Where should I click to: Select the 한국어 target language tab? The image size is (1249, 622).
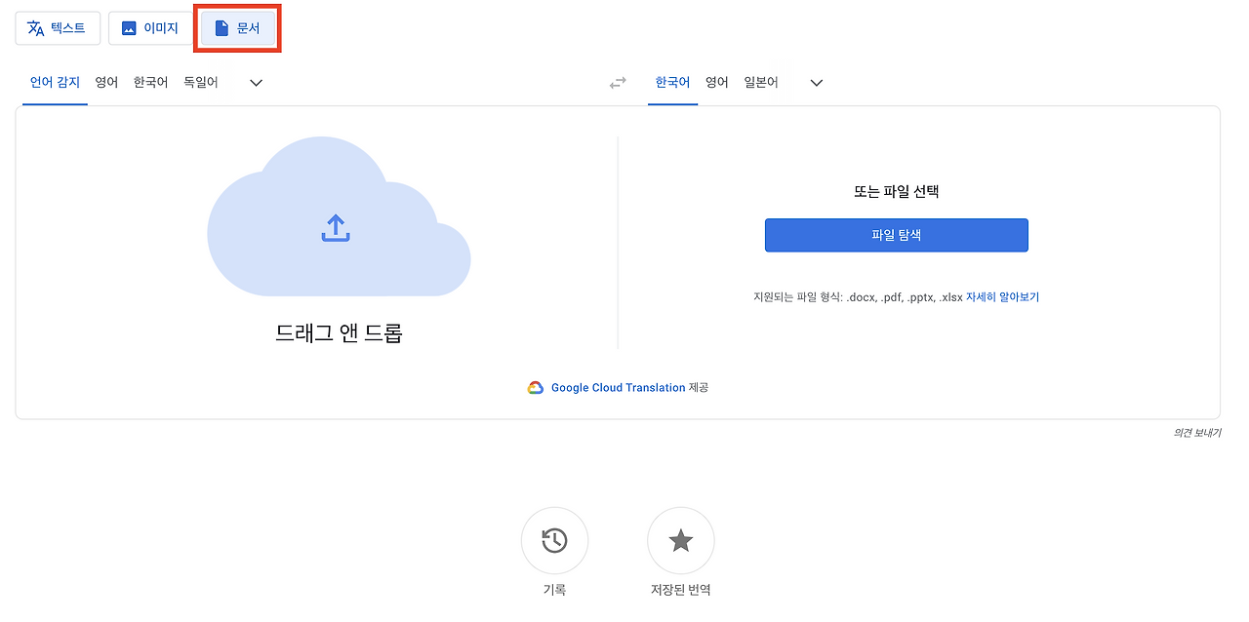click(x=672, y=82)
